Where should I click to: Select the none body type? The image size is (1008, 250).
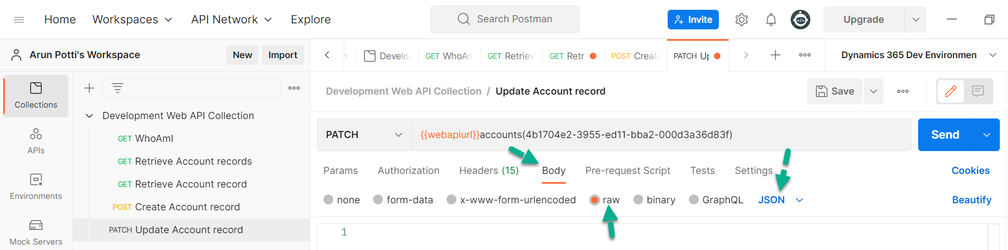click(x=328, y=200)
